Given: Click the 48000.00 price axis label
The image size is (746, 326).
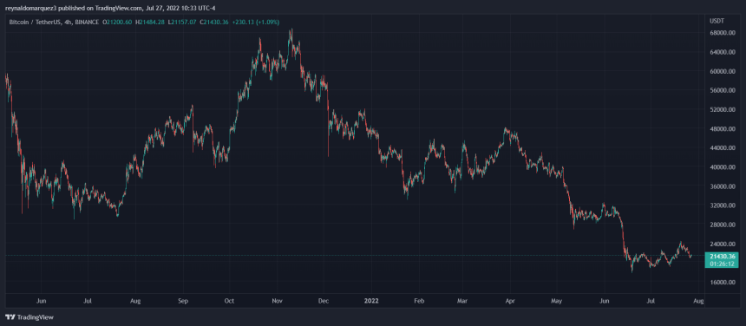Looking at the screenshot, I should pos(723,129).
